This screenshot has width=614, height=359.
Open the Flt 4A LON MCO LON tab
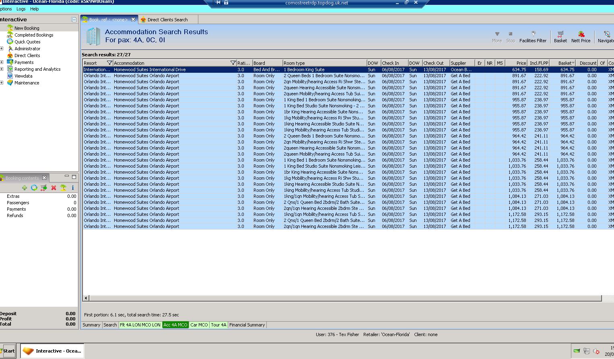point(140,325)
